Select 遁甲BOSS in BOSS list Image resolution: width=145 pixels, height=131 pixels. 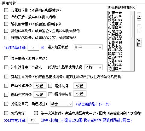pyautogui.click(x=115, y=50)
